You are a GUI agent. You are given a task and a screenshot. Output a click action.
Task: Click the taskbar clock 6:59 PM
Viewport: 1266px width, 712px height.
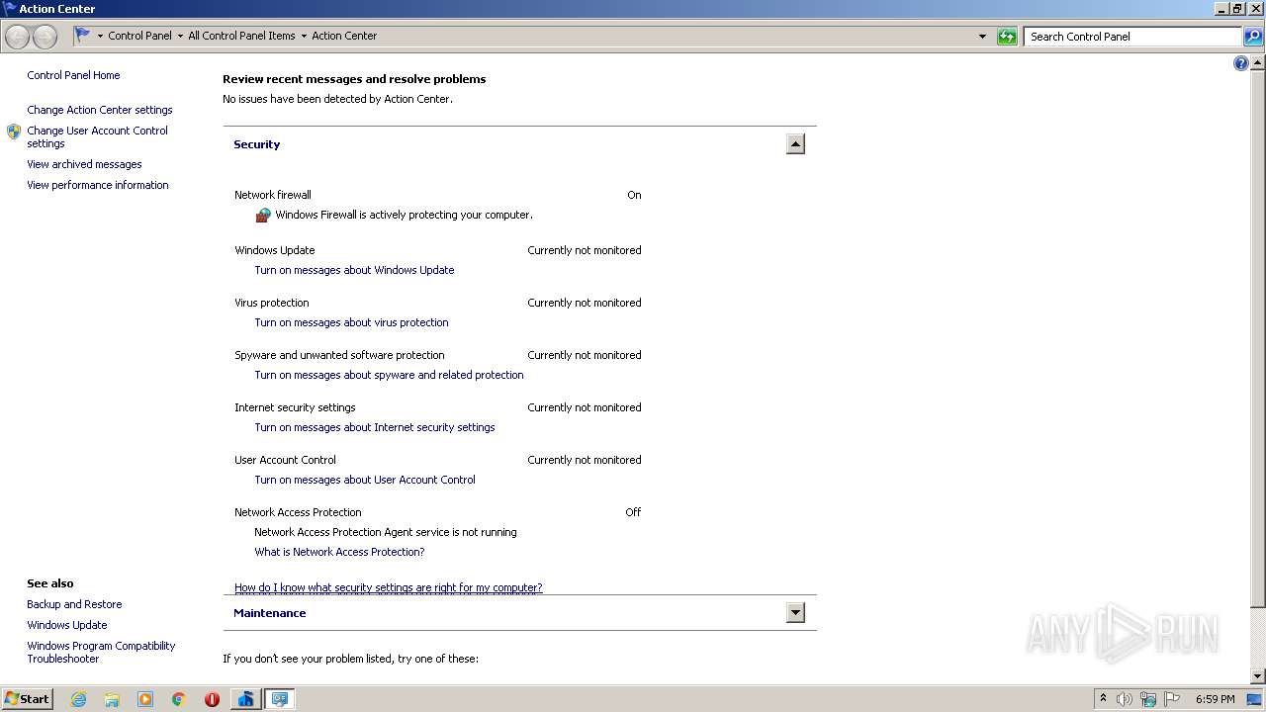1215,699
